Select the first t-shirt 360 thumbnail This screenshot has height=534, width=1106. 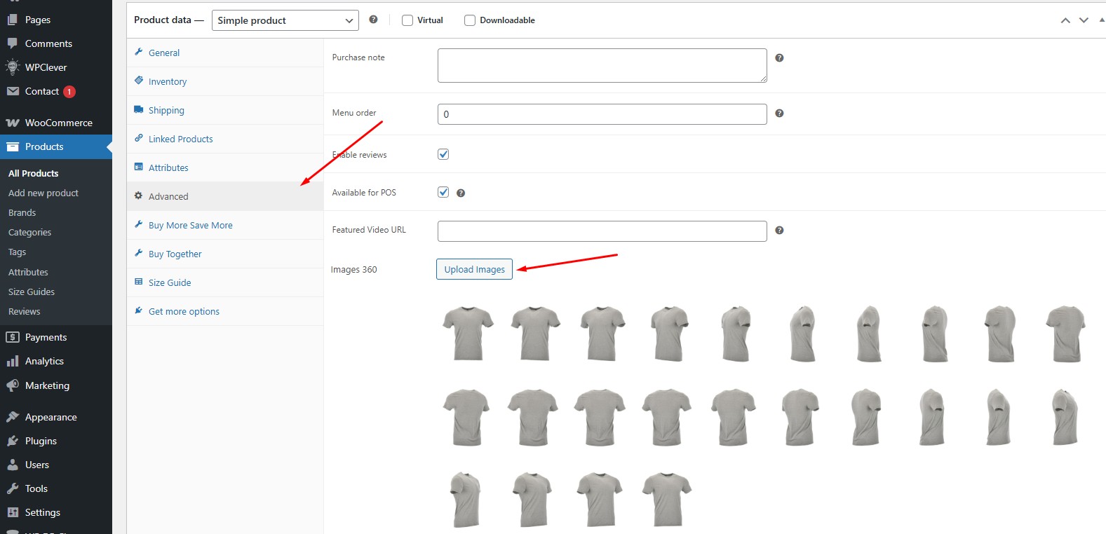coord(468,334)
